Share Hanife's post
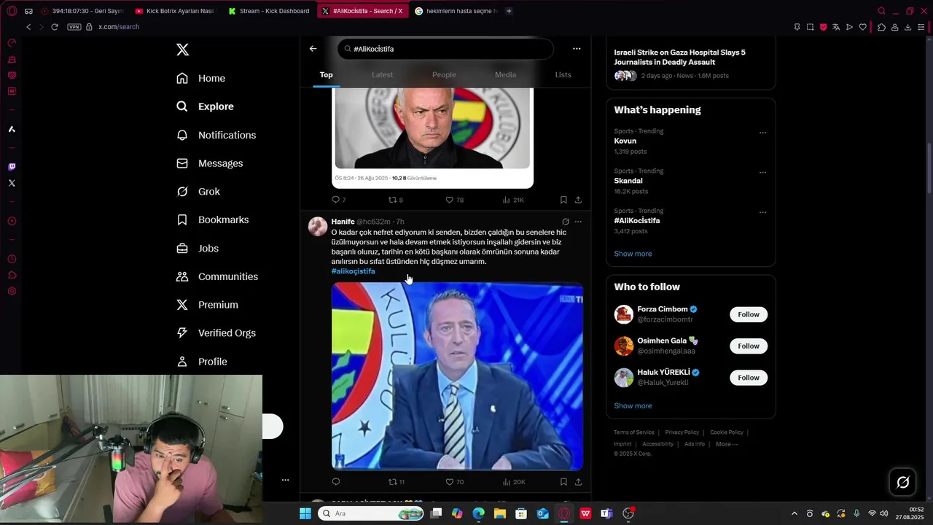 click(578, 482)
